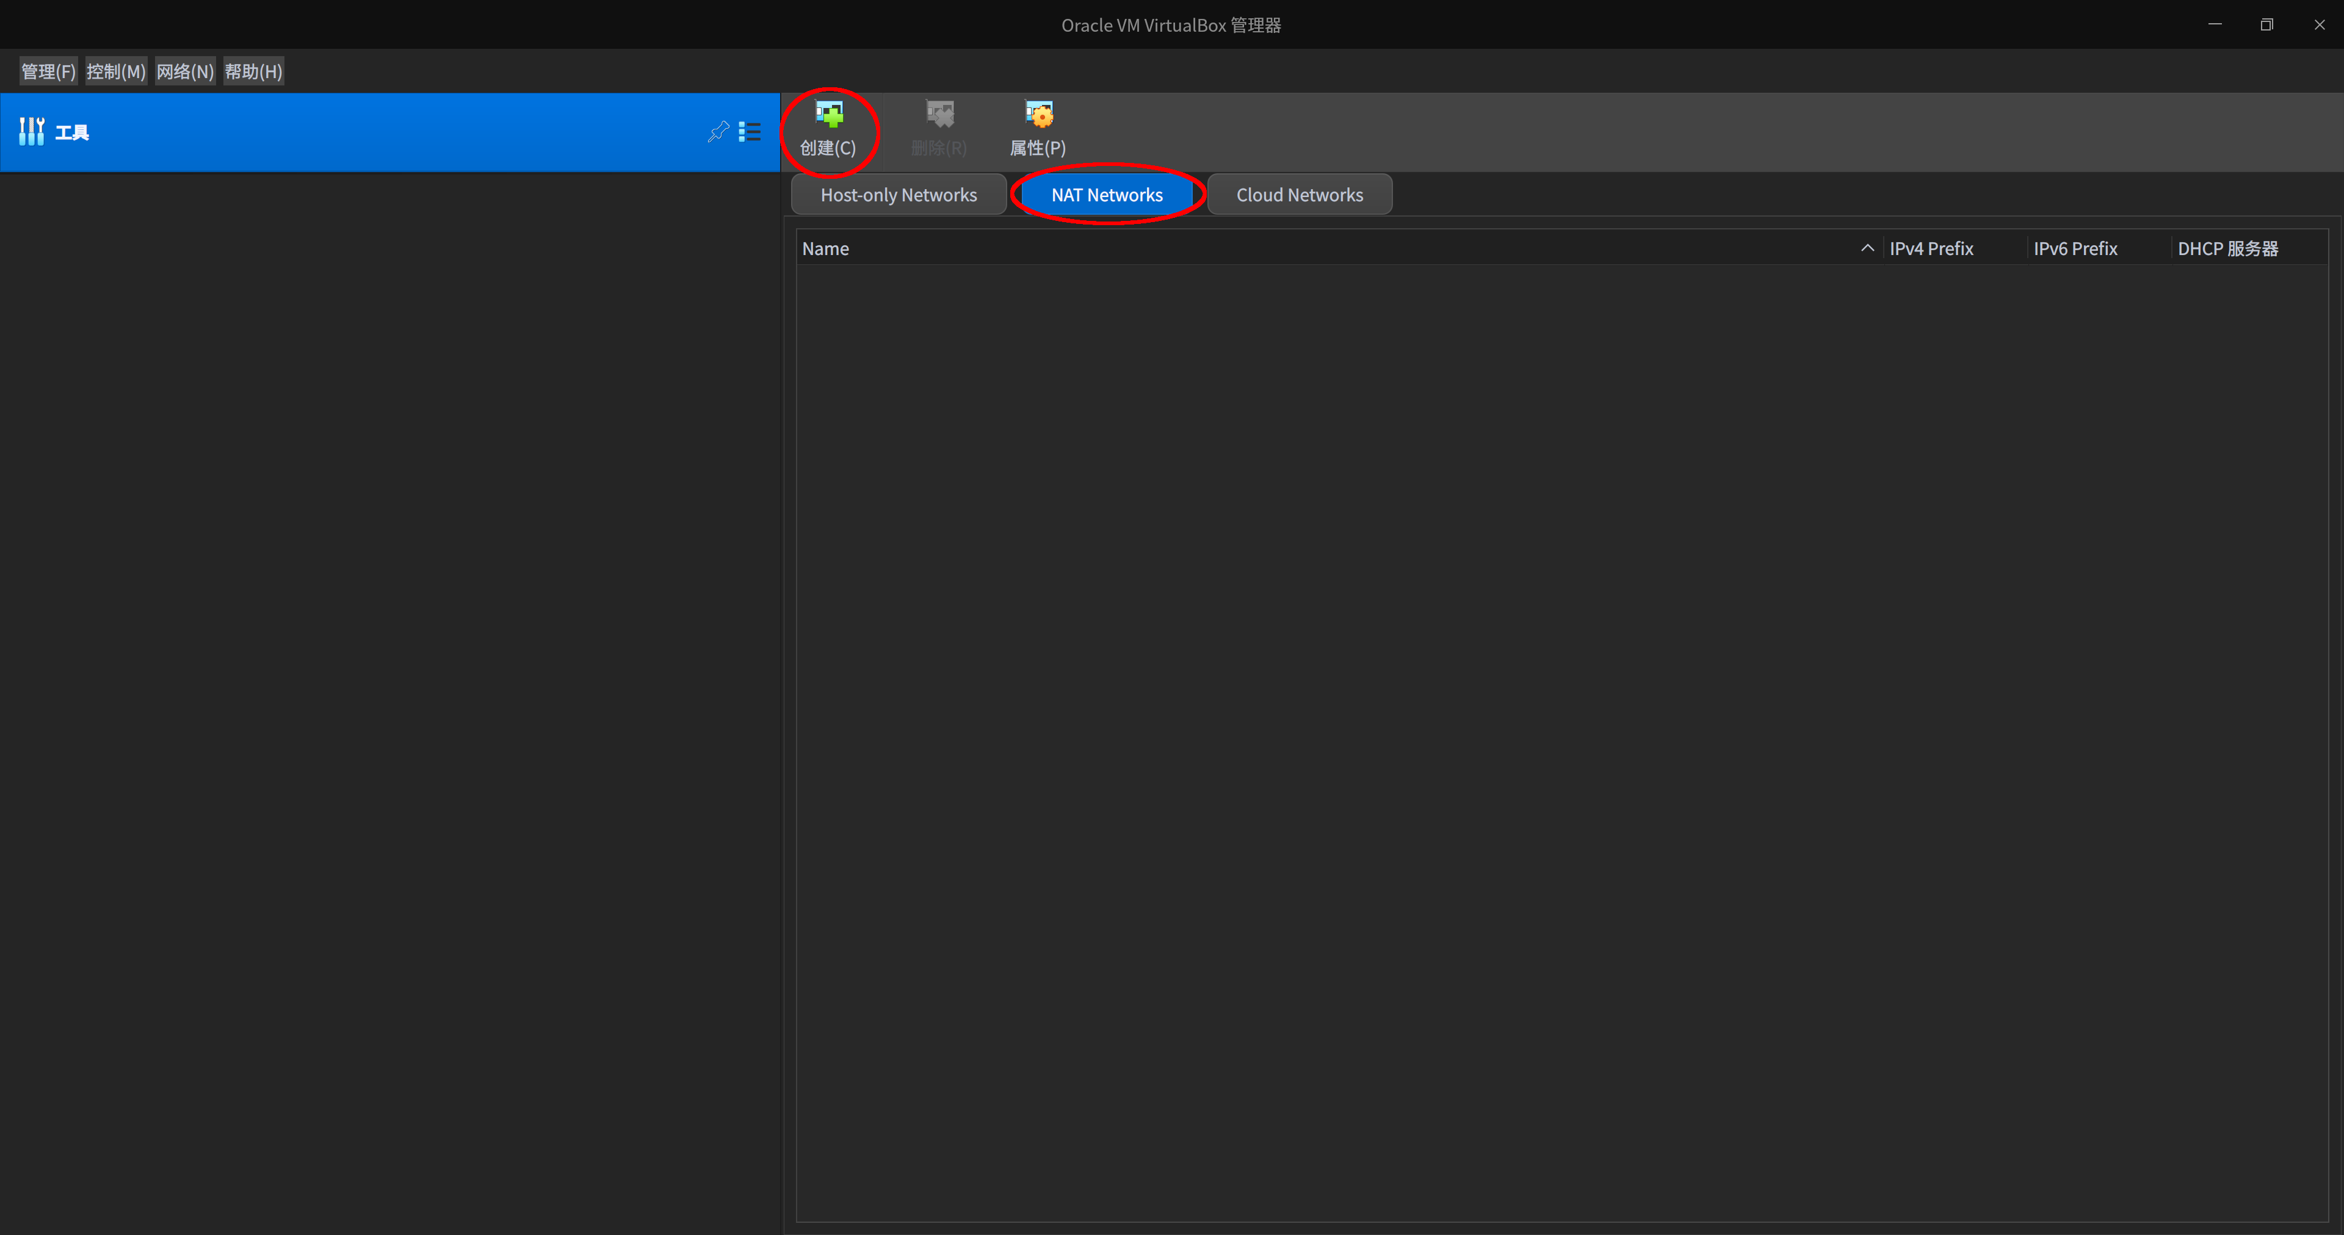Switch to the Host-only Networks tab

coord(898,193)
